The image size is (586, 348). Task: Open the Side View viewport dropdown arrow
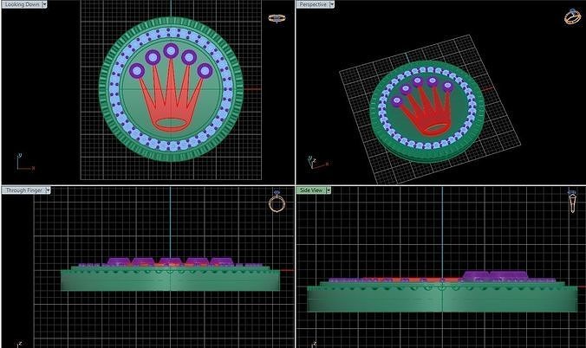click(329, 190)
